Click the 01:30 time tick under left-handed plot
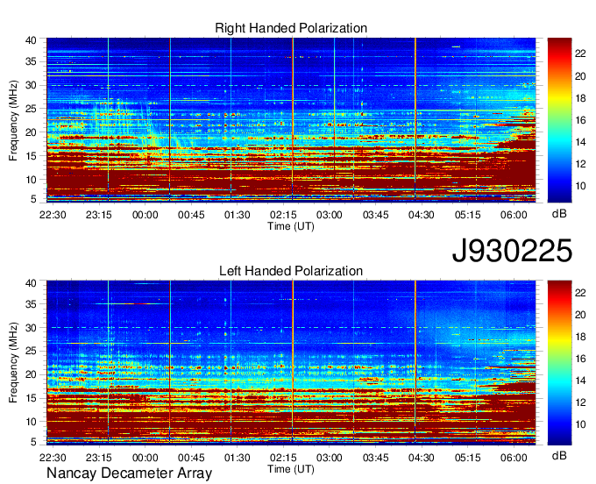 [238, 458]
